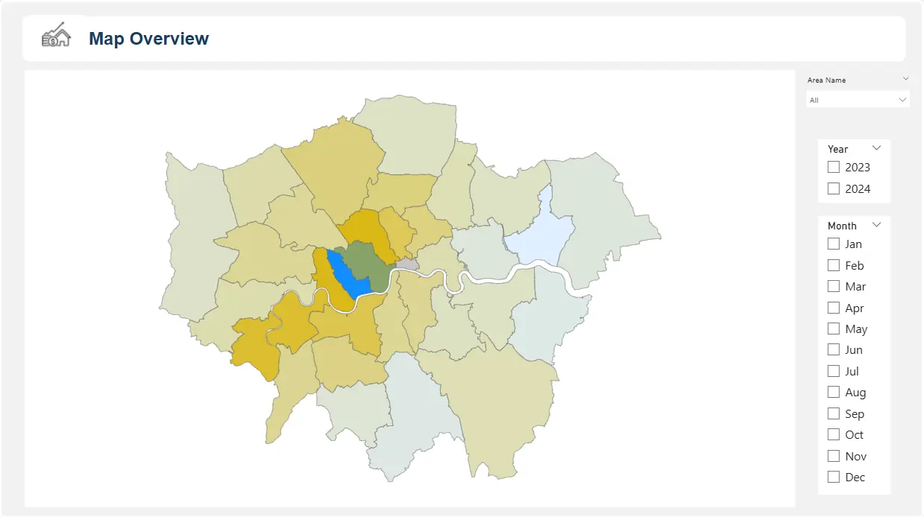This screenshot has width=924, height=517.
Task: Collapse the Year slicer chevron
Action: [x=877, y=148]
